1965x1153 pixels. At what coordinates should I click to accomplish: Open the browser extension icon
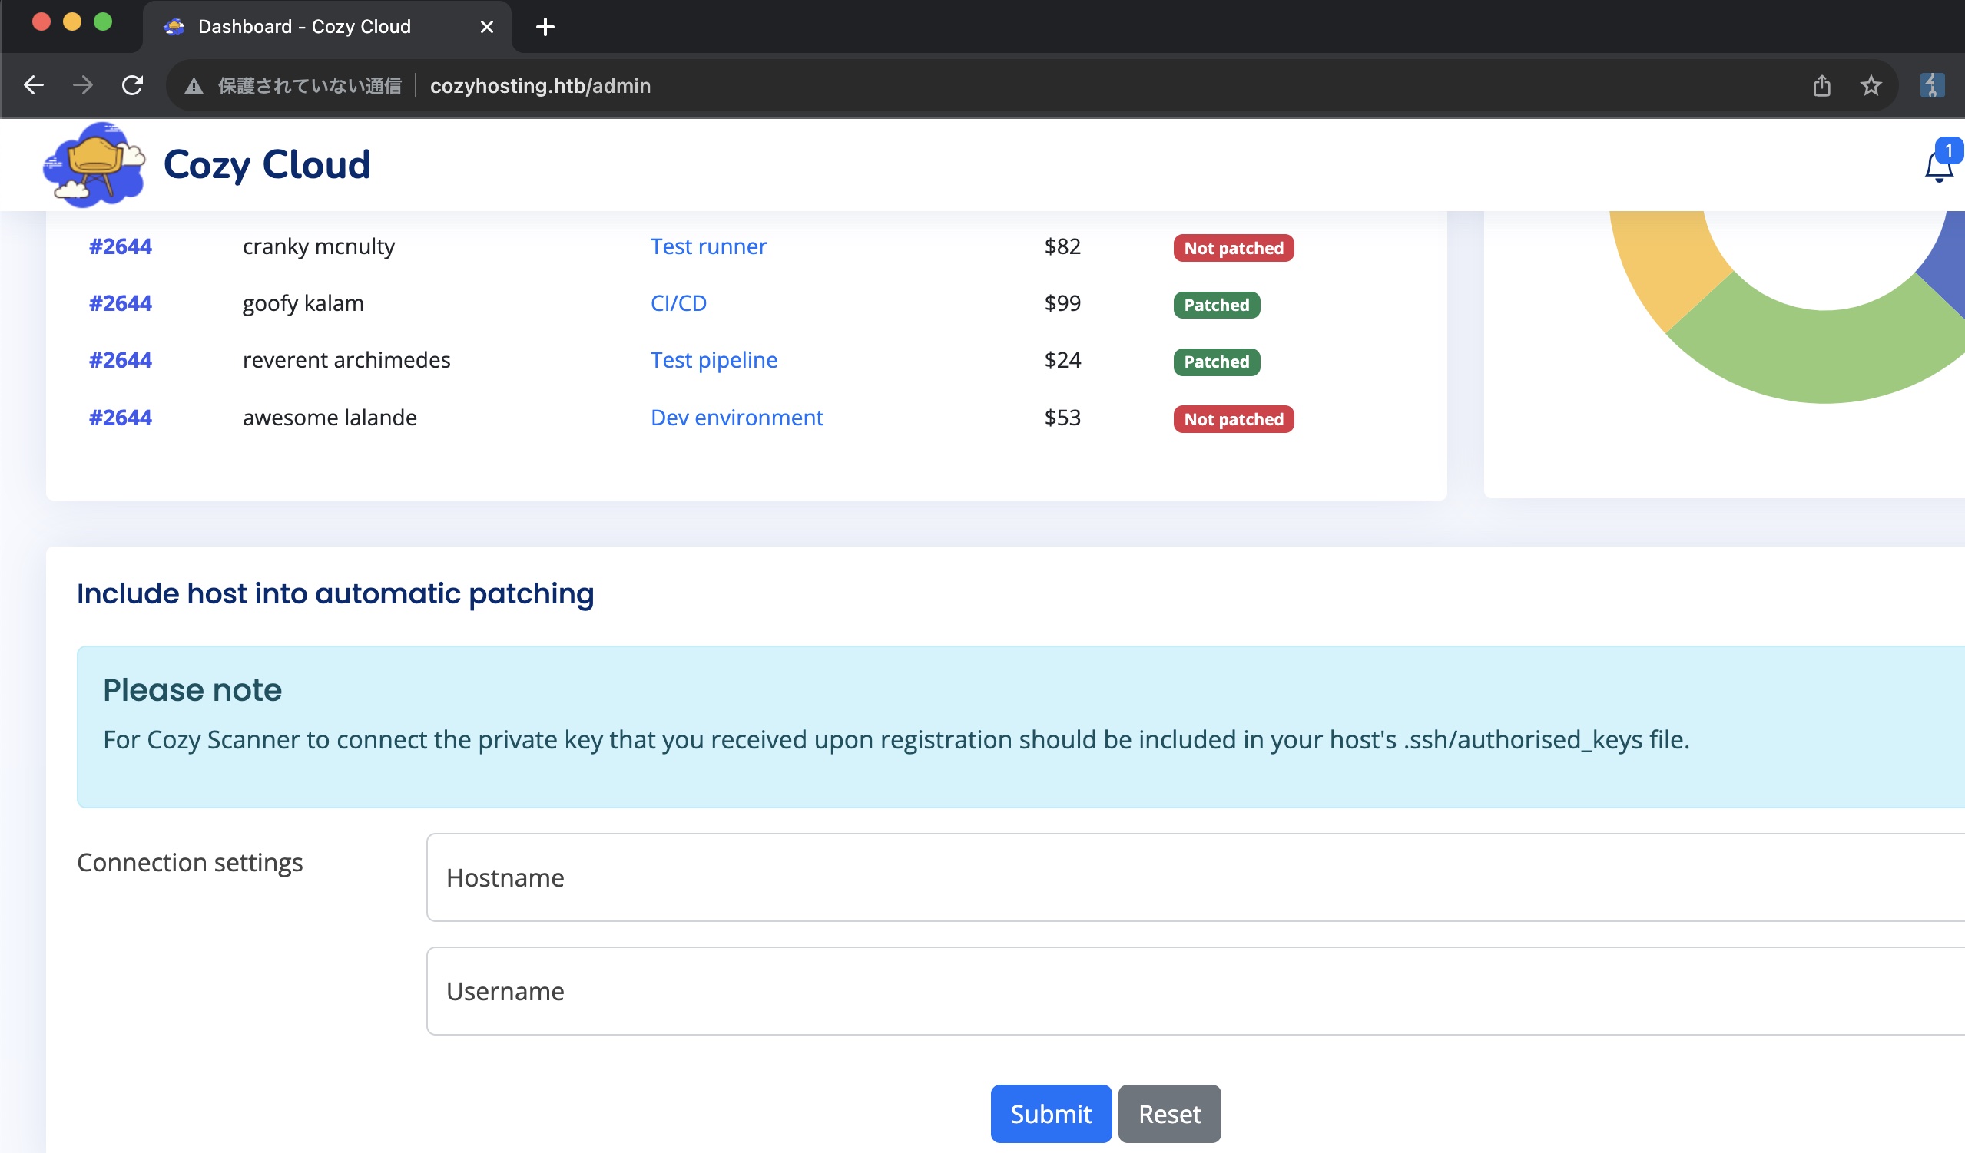point(1931,85)
